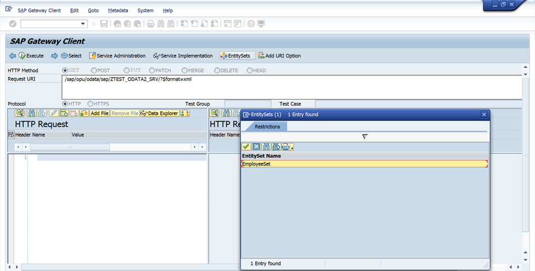Click the blue forward arrow beside Select
This screenshot has height=271, width=535.
pos(54,56)
